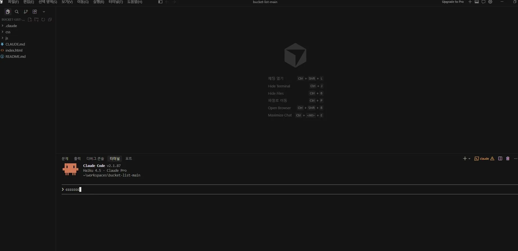The image size is (518, 251).
Task: Click the Claude Code mascot icon
Action: (70, 169)
